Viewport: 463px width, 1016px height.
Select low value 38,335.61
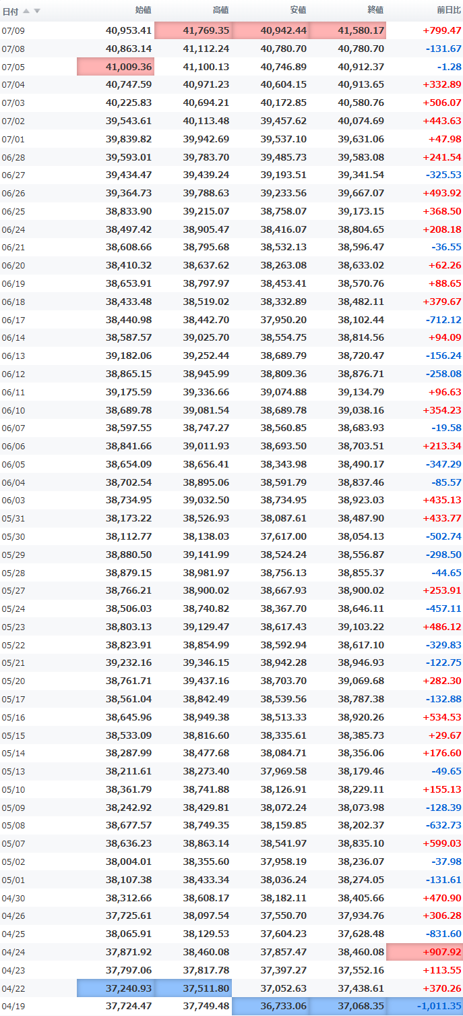[x=284, y=735]
